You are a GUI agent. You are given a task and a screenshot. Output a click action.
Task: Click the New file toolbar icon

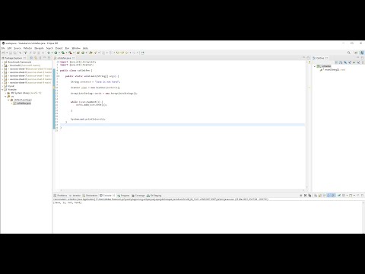pyautogui.click(x=3, y=53)
